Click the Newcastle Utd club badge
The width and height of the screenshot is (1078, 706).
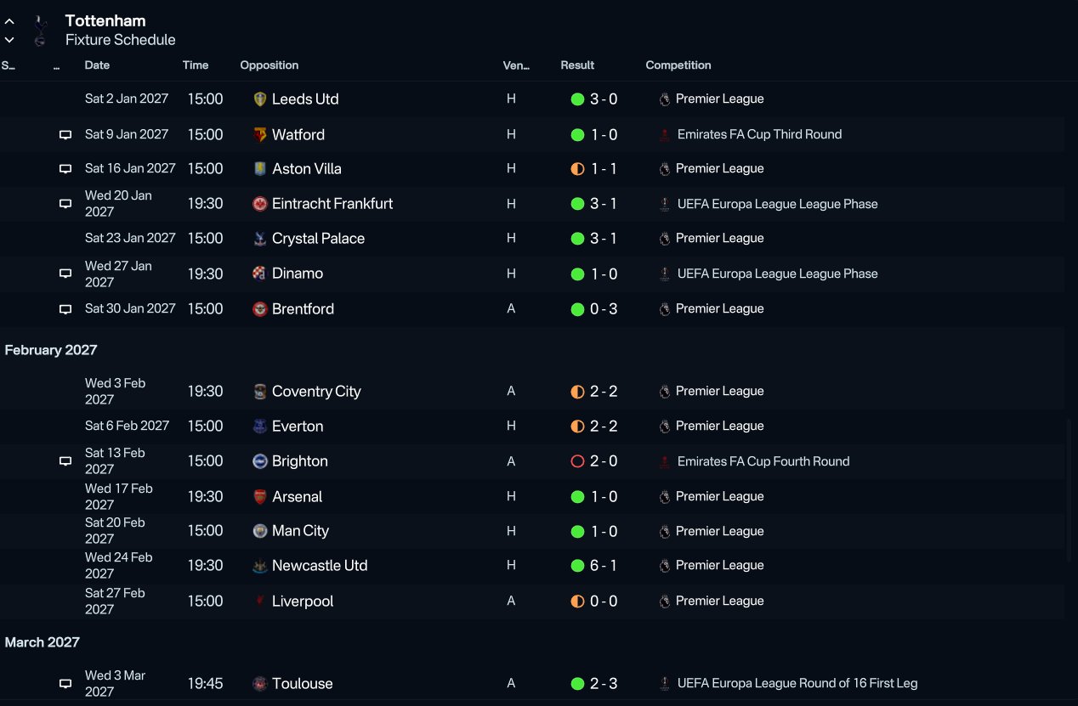pyautogui.click(x=260, y=566)
